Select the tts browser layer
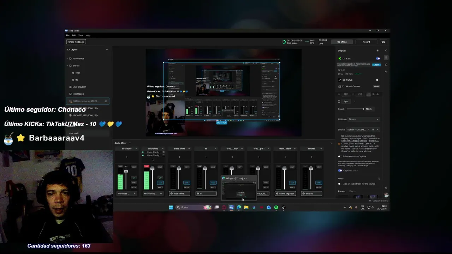This screenshot has width=452, height=254. pos(88,80)
